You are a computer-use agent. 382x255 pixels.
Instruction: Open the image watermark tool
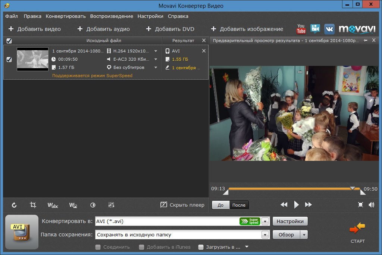[x=73, y=205]
